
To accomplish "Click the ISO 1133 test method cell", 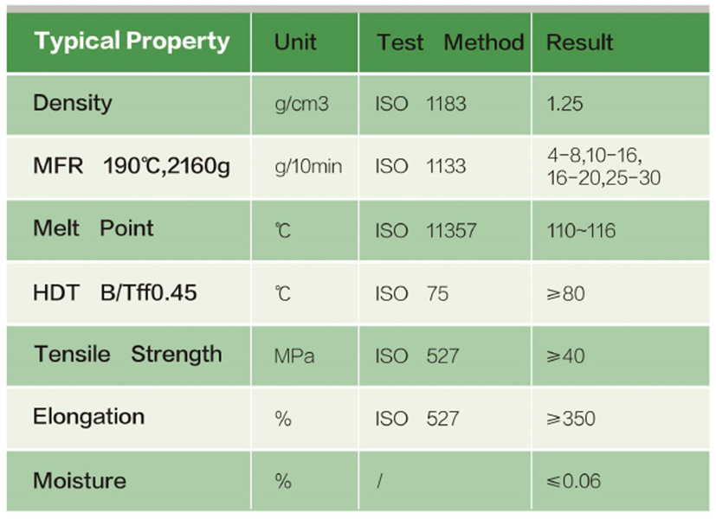I will [x=421, y=166].
